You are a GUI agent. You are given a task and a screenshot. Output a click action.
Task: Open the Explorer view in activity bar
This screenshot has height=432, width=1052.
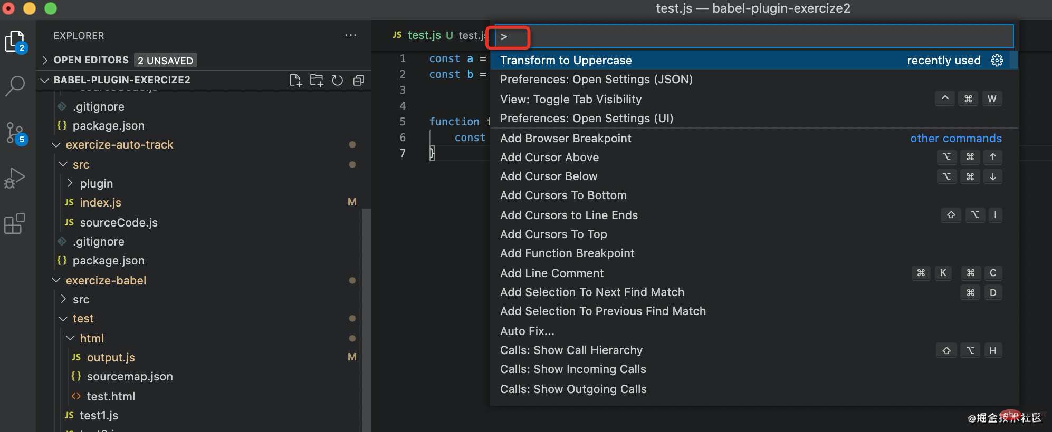[14, 41]
